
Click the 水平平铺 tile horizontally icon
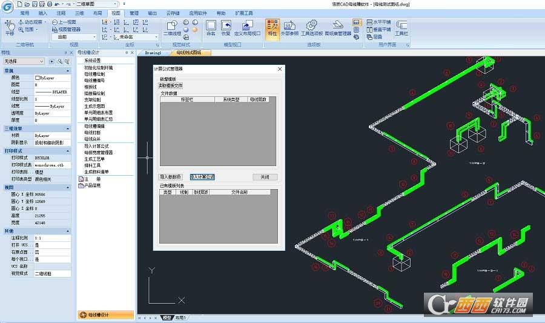379,22
